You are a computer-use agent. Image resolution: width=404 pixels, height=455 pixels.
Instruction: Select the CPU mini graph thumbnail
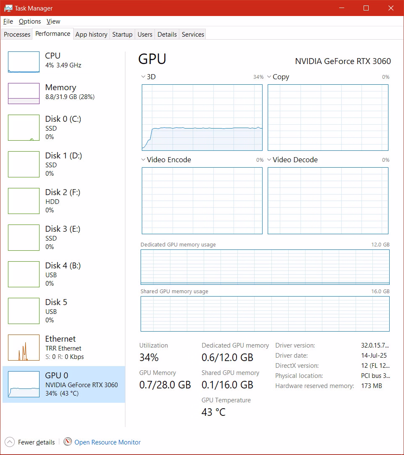click(x=24, y=62)
